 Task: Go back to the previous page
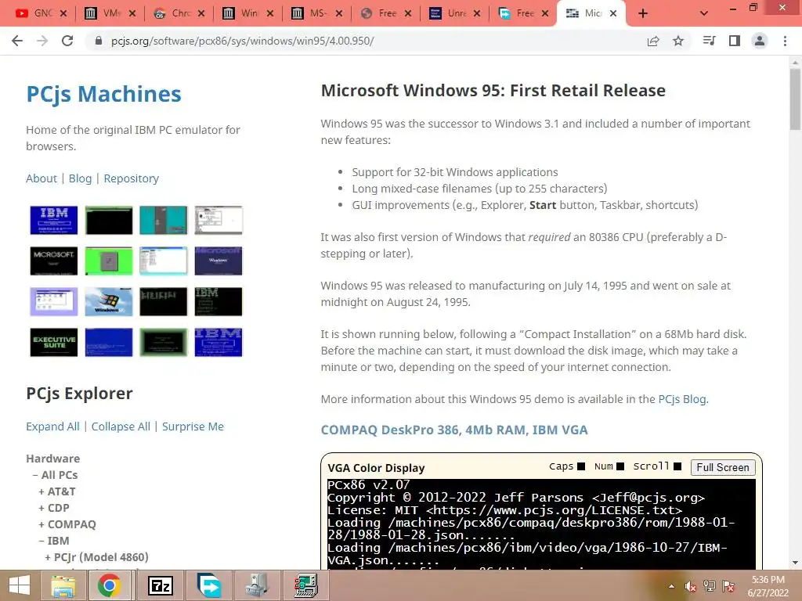pyautogui.click(x=17, y=41)
